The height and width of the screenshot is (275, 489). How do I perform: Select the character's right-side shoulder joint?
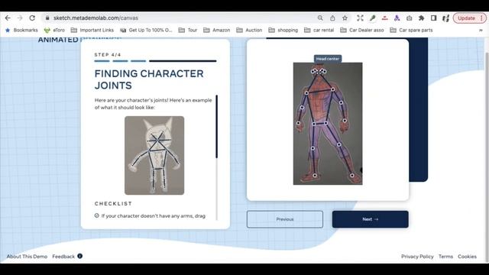point(333,89)
